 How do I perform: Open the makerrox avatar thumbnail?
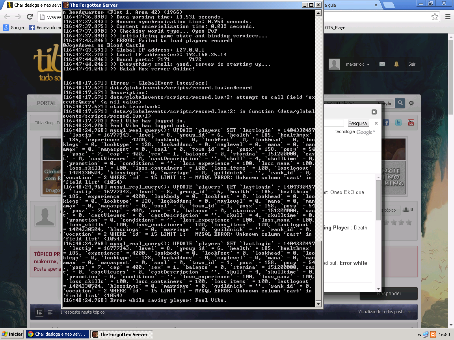pyautogui.click(x=45, y=216)
